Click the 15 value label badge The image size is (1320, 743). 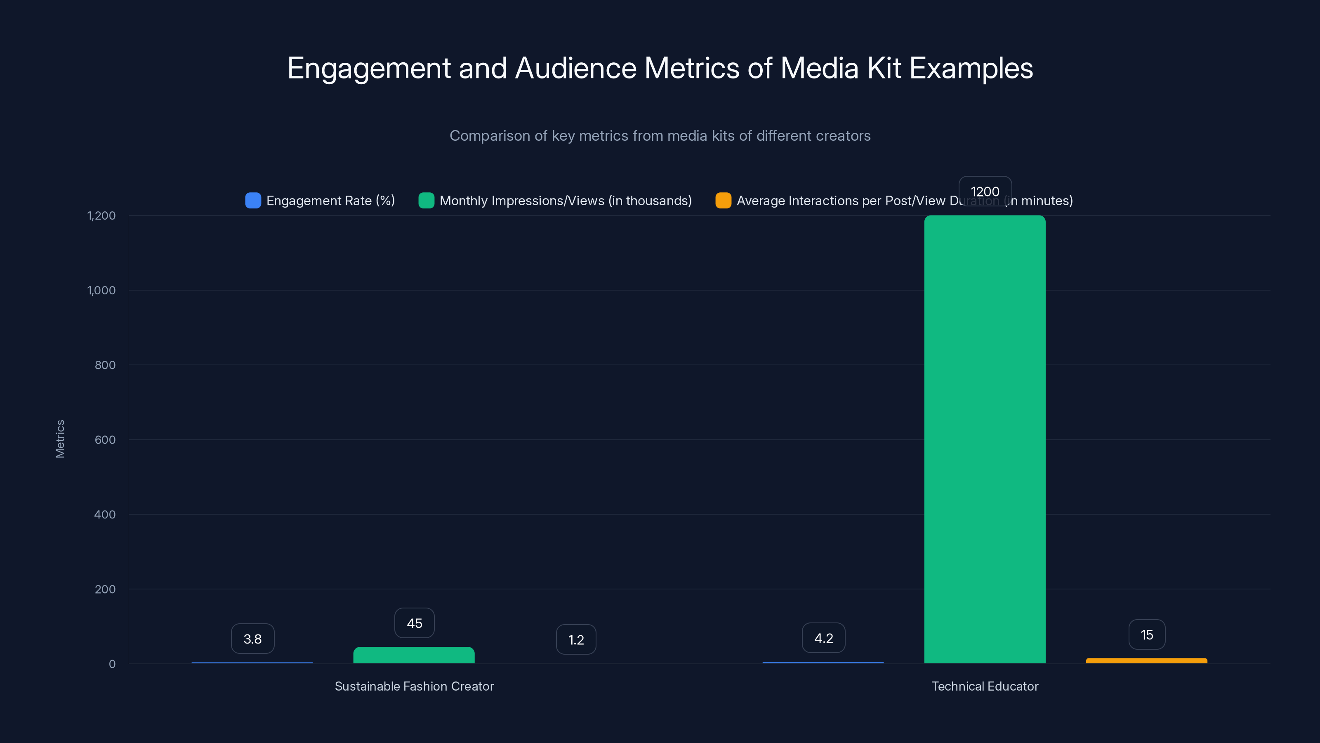(x=1146, y=634)
